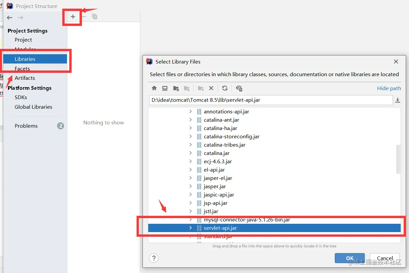Image resolution: width=409 pixels, height=273 pixels.
Task: Open Artifacts settings section
Action: [25, 78]
